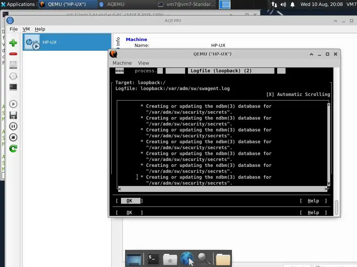The width and height of the screenshot is (357, 267).
Task: Shade the AQEMU window with up-arrow button
Action: (335, 21)
